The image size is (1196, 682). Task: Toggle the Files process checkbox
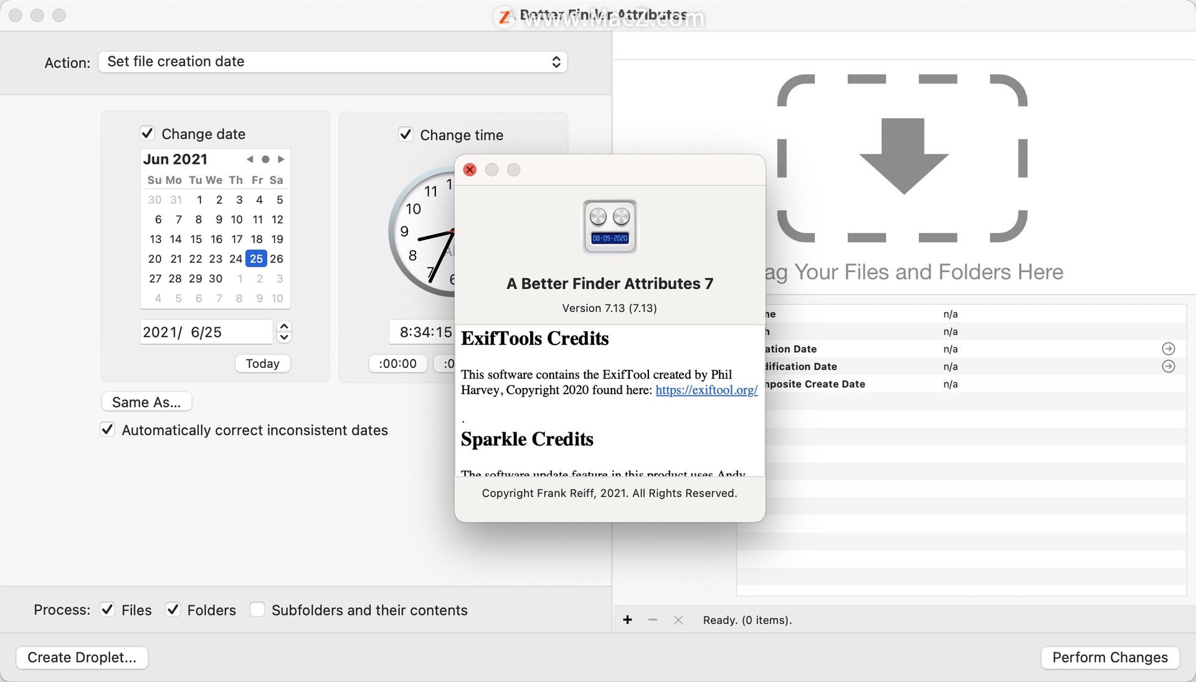click(107, 610)
